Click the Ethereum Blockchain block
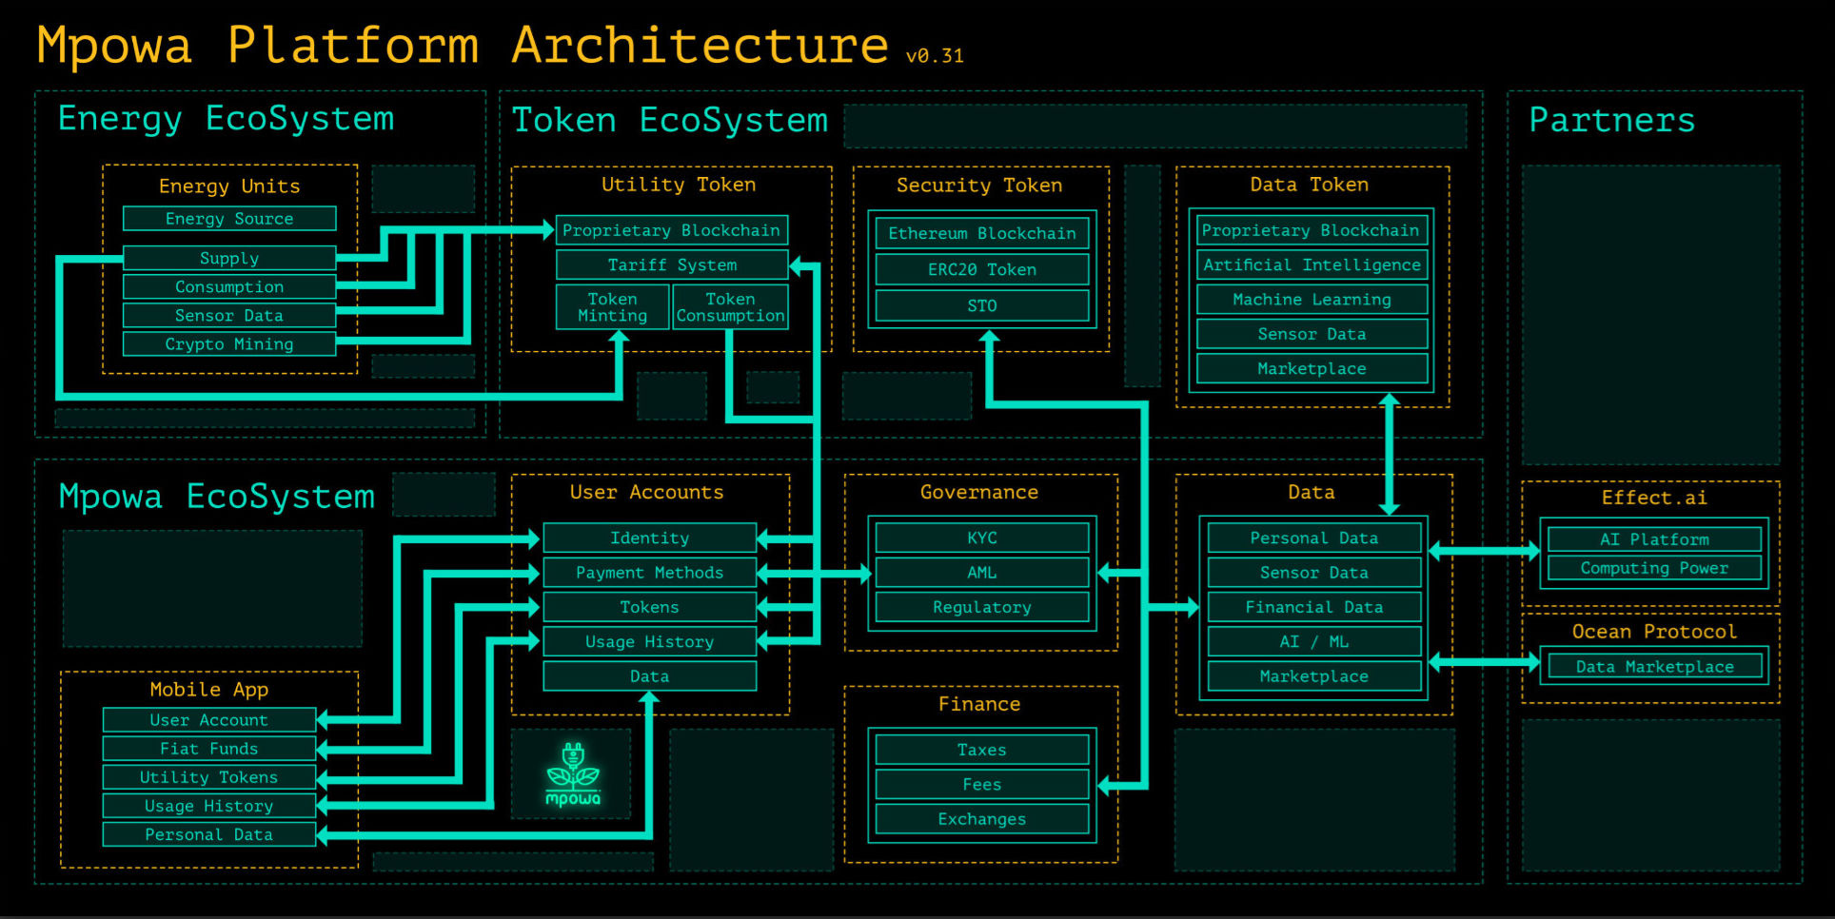 (982, 233)
